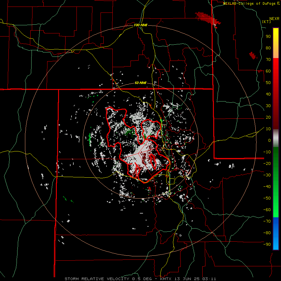This screenshot has width=281, height=281.
Task: Click the "100 NMI" range ring label
Action: [140, 25]
